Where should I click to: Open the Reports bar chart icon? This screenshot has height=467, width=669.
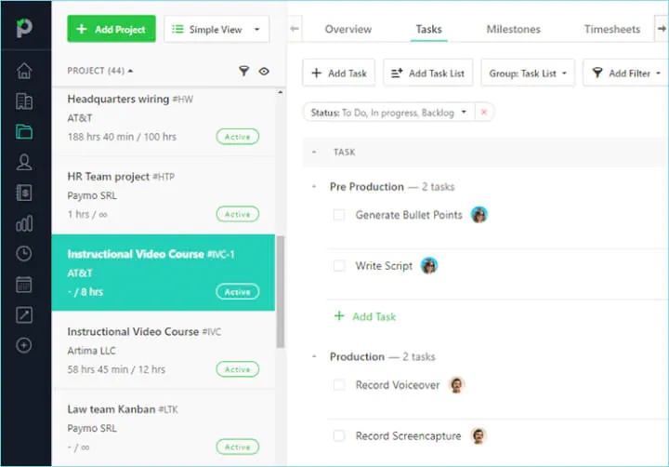pos(24,223)
